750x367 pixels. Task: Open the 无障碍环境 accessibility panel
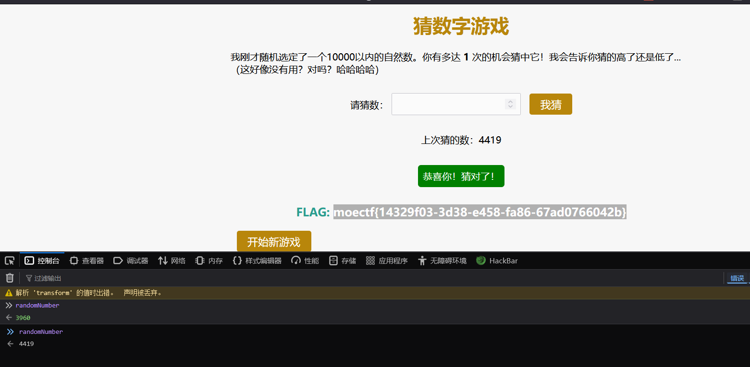pyautogui.click(x=442, y=260)
